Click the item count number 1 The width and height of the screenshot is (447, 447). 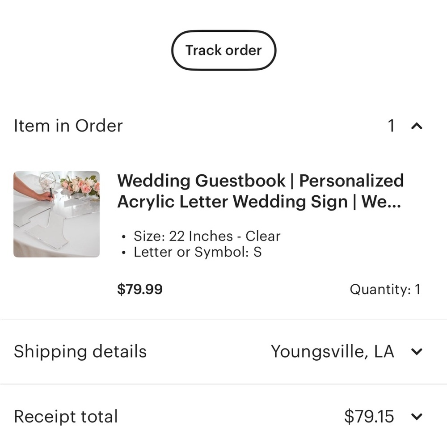tap(391, 126)
